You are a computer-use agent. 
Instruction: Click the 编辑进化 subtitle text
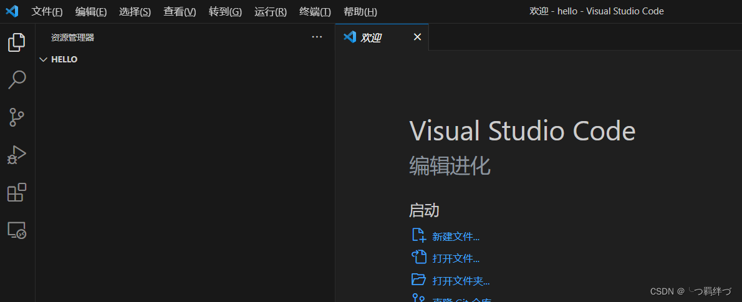(450, 166)
